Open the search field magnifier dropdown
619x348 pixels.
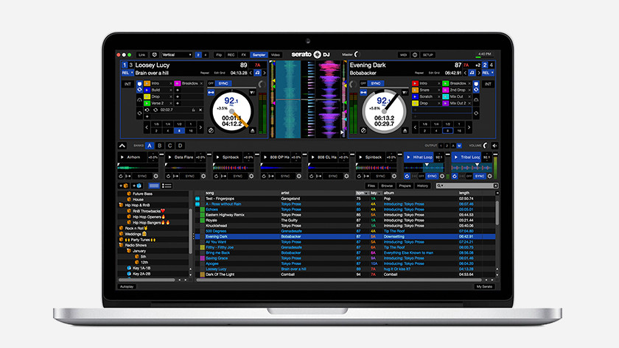pyautogui.click(x=440, y=185)
